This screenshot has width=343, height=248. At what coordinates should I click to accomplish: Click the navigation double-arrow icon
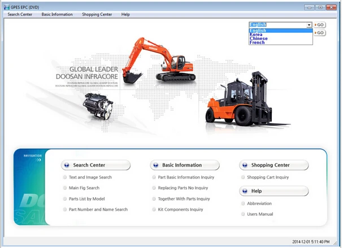(x=39, y=160)
